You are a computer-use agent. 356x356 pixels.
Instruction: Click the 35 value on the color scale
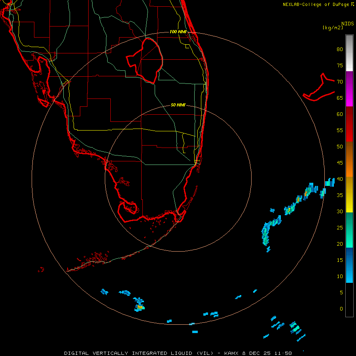click(x=340, y=195)
